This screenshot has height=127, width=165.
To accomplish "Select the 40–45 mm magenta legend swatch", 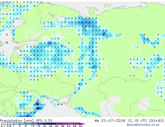I will (x=71, y=124).
